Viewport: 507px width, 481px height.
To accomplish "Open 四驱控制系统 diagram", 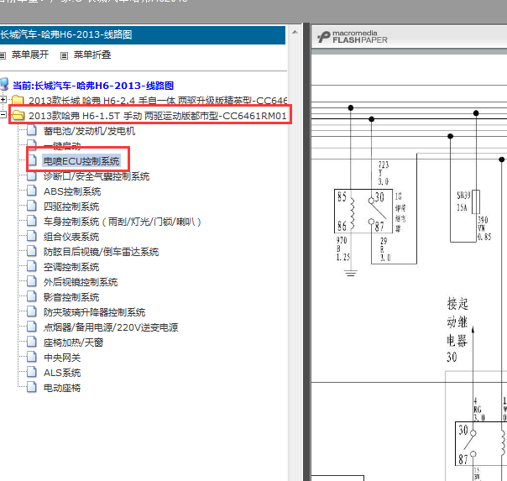I will [x=71, y=207].
